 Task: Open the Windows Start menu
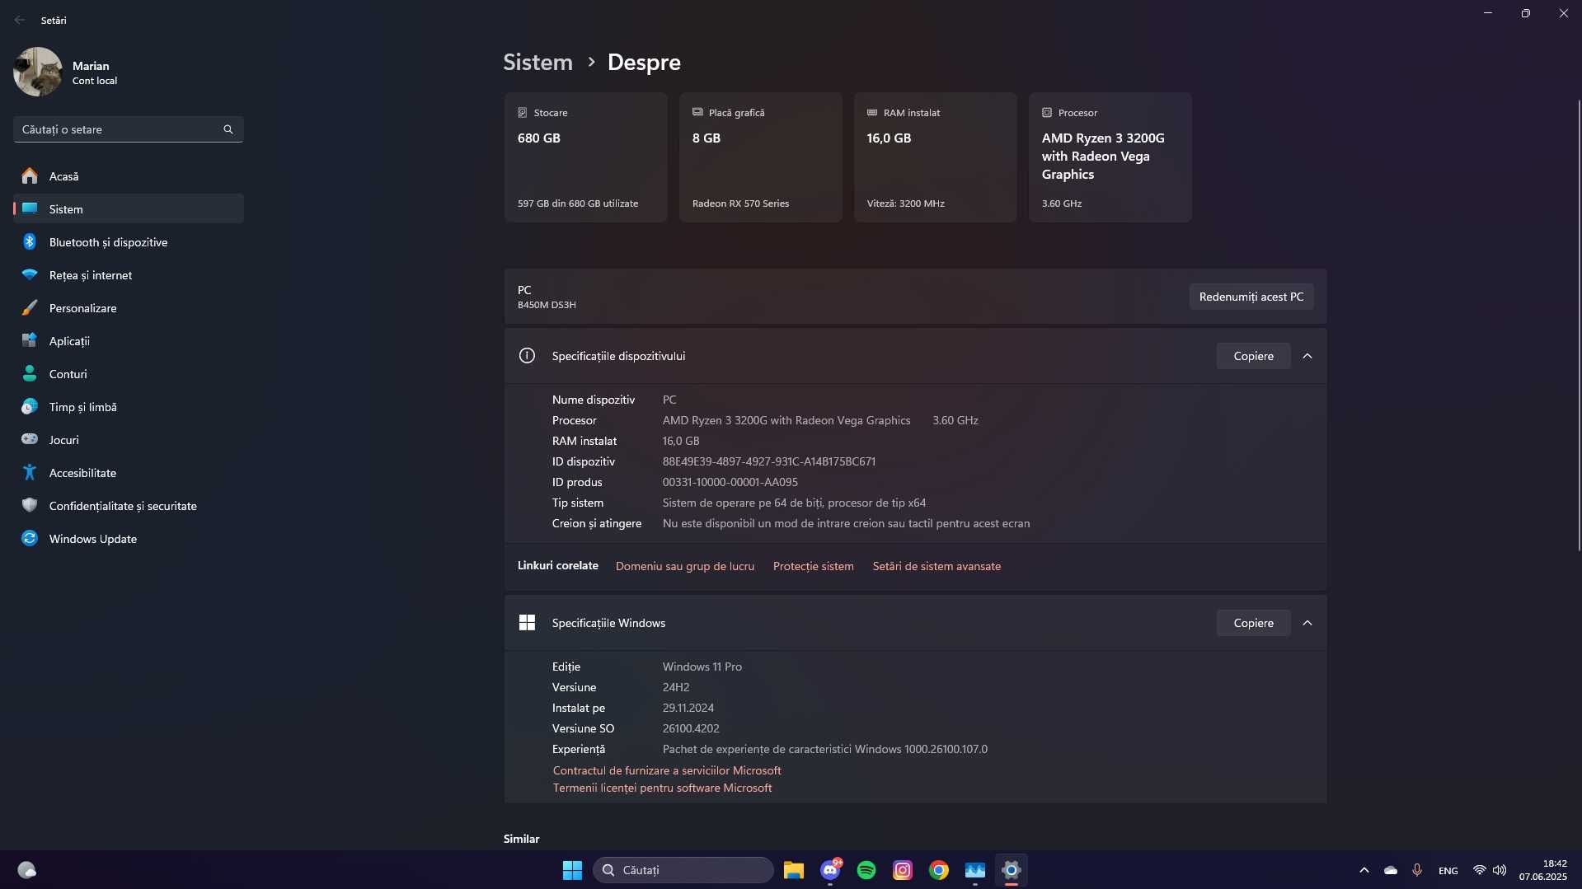(x=572, y=870)
